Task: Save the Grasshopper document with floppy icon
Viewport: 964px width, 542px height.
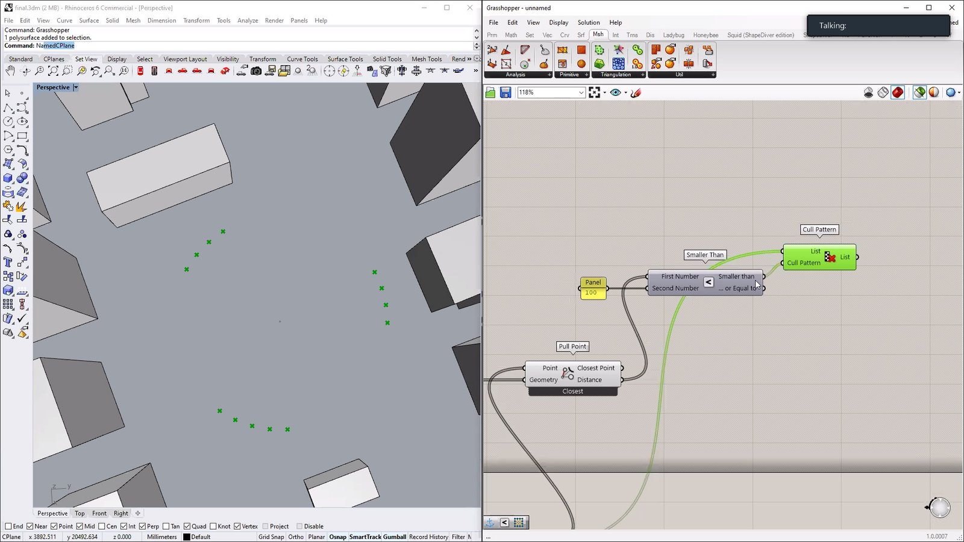Action: 505,92
